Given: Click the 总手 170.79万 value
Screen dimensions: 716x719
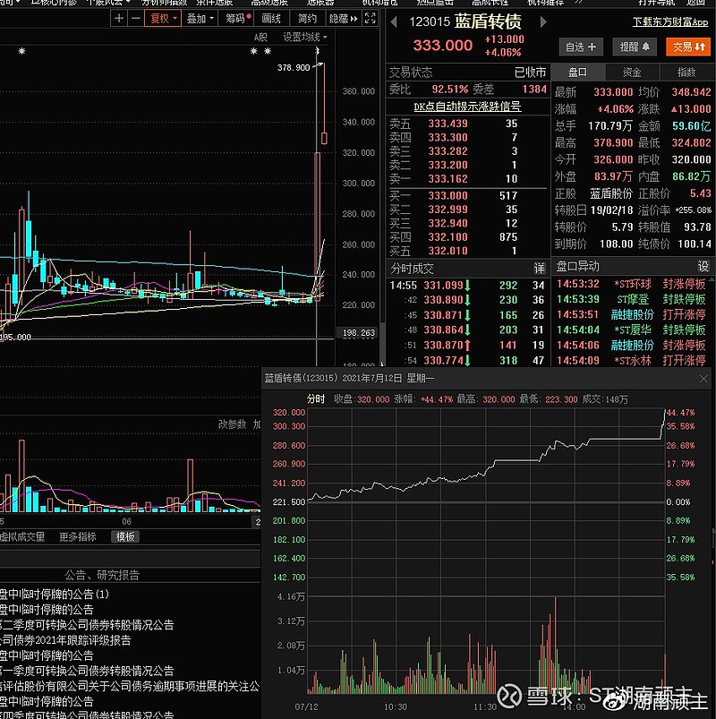Looking at the screenshot, I should [609, 125].
